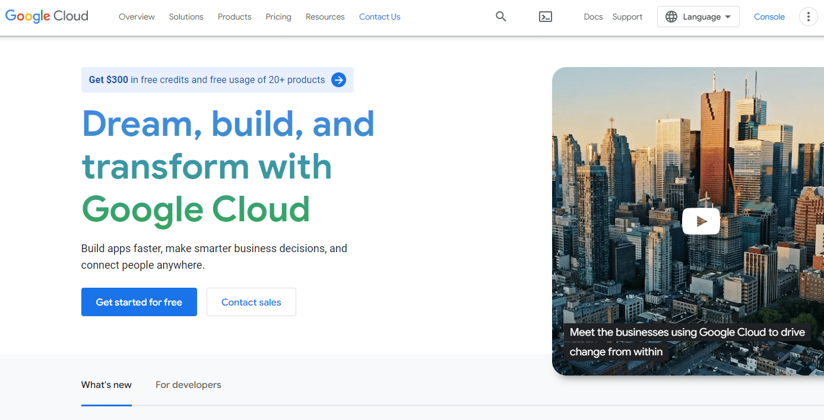Image resolution: width=824 pixels, height=420 pixels.
Task: Click the Google Cloud logo
Action: pos(47,17)
